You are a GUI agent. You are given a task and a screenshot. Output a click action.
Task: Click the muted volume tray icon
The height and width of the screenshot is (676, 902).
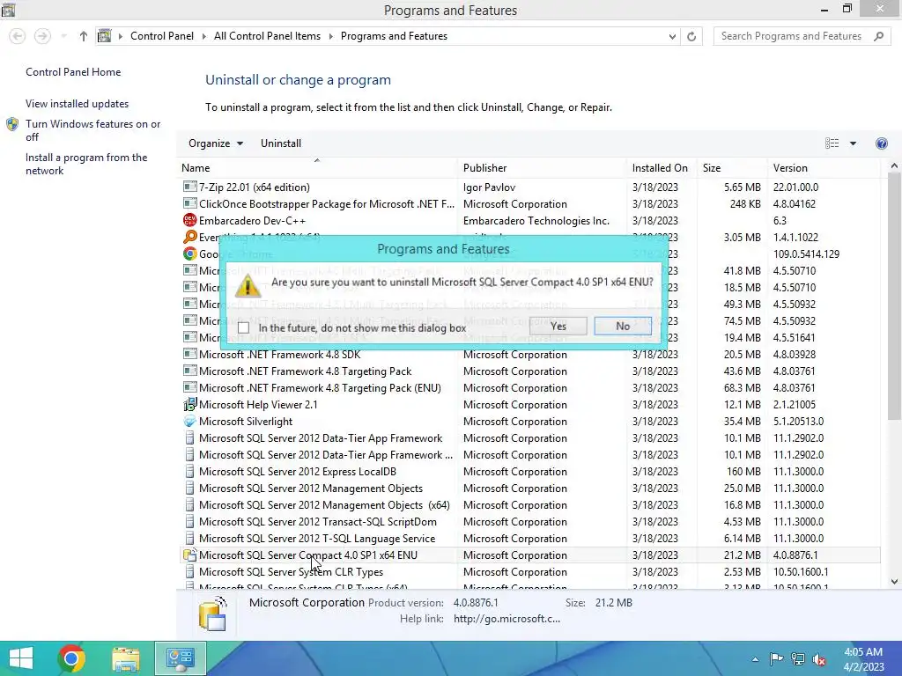point(819,659)
